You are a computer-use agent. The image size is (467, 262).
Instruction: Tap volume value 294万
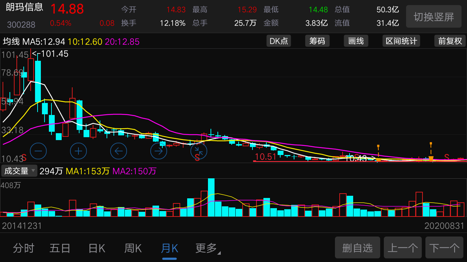51,171
